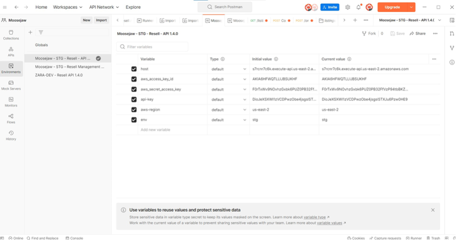Click the plus icon to create environment
Viewport: 457px width, 241px height.
point(30,32)
